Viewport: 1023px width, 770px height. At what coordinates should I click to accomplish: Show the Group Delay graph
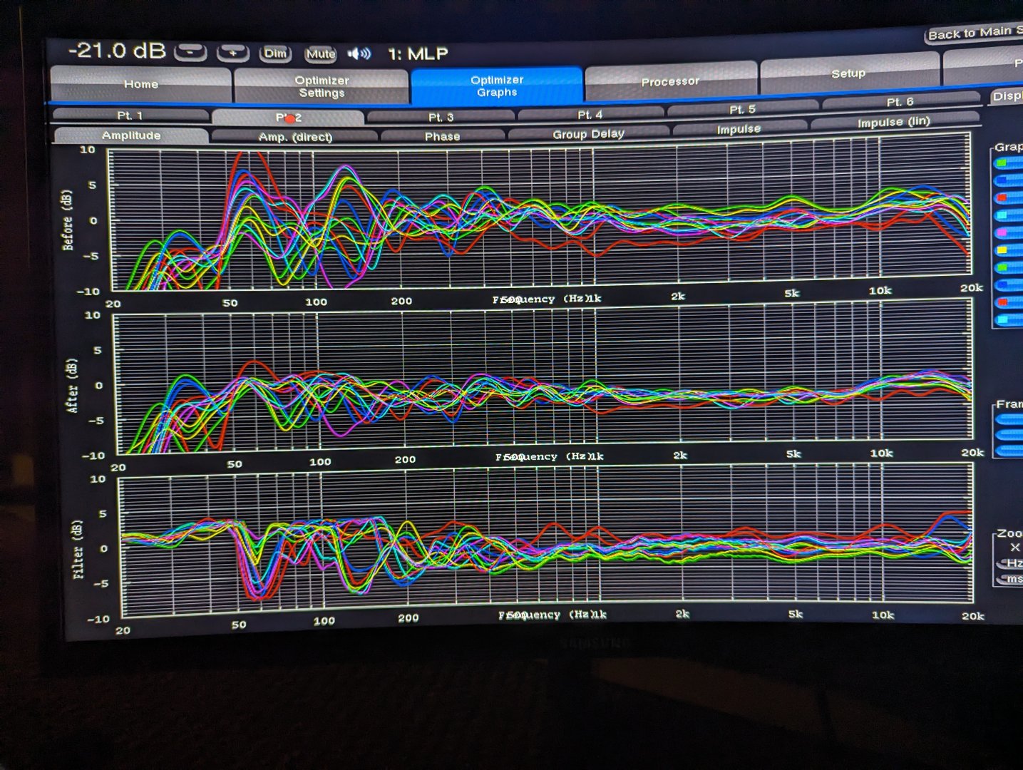(588, 133)
